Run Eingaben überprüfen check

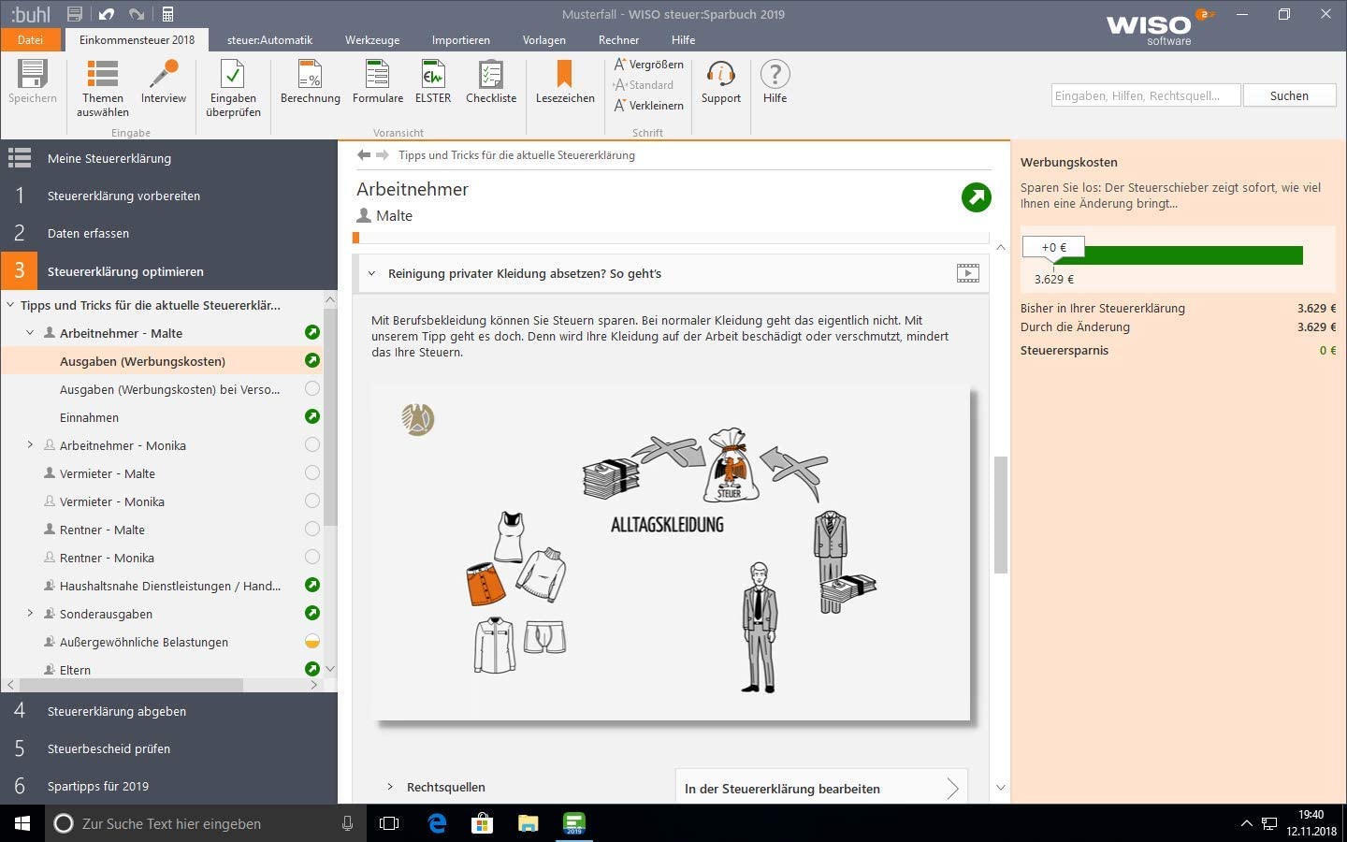[233, 75]
